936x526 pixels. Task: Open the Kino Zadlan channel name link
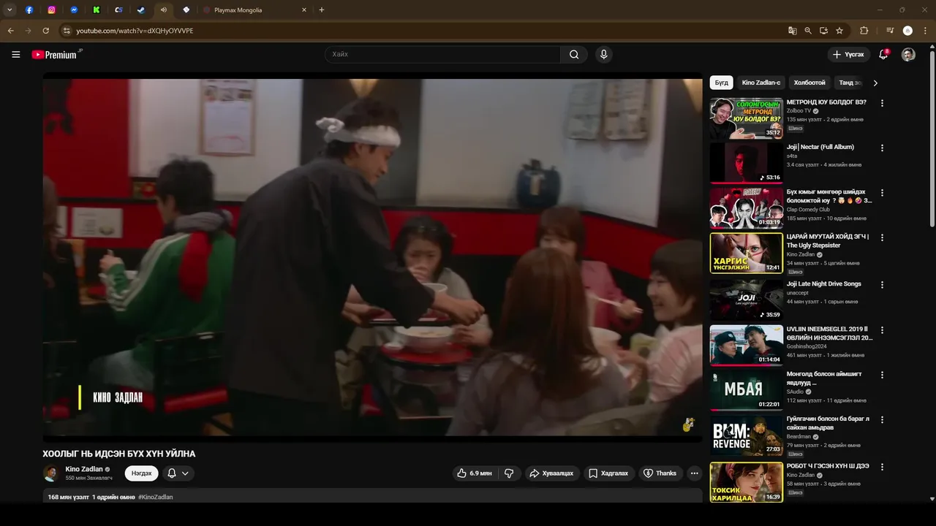84,469
